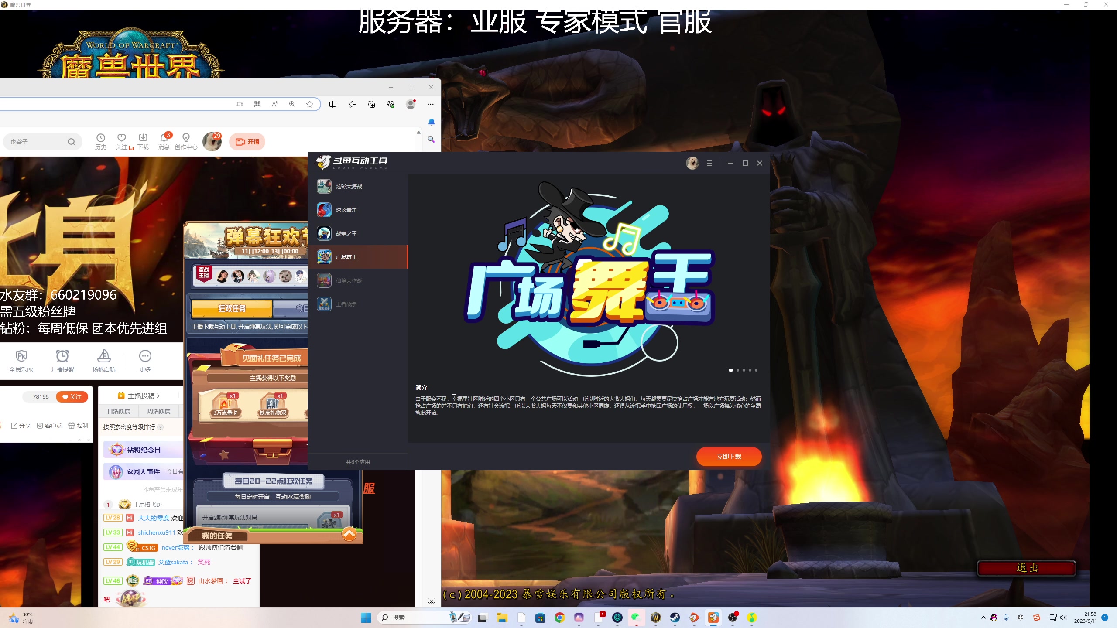Click 分享 share link
This screenshot has width=1117, height=628.
[x=21, y=426]
